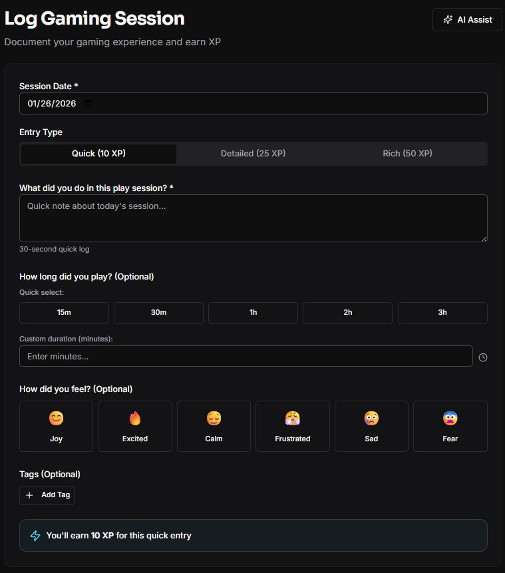505x573 pixels.
Task: Toggle the Joy emotion
Action: 56,425
